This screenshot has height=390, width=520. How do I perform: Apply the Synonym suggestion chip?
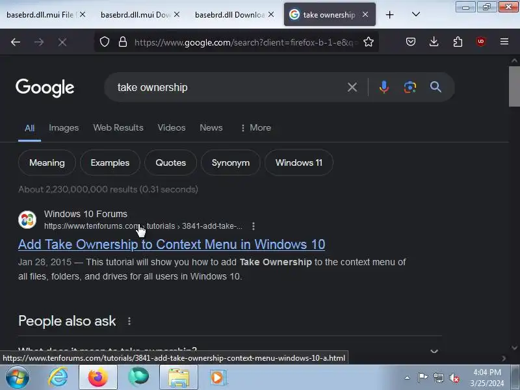pos(231,162)
